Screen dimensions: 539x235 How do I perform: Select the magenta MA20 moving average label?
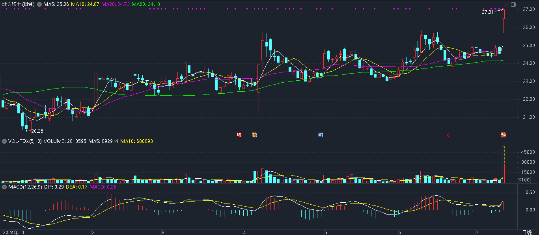[x=116, y=4]
